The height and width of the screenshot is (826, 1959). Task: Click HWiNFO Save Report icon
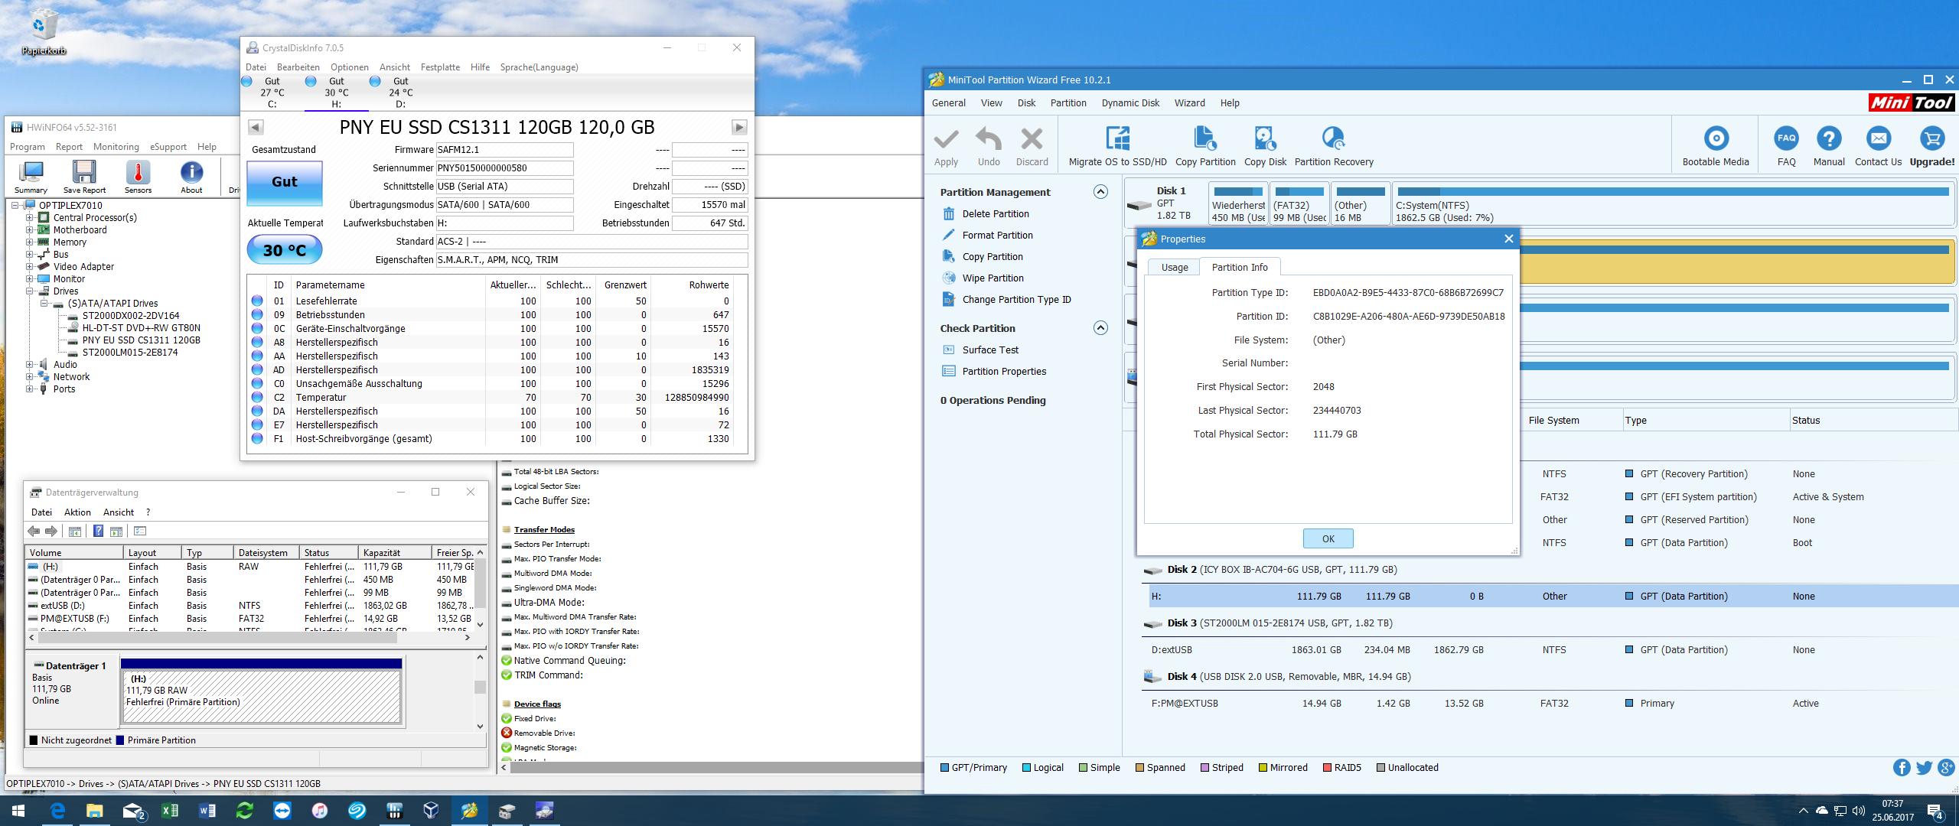pos(84,173)
